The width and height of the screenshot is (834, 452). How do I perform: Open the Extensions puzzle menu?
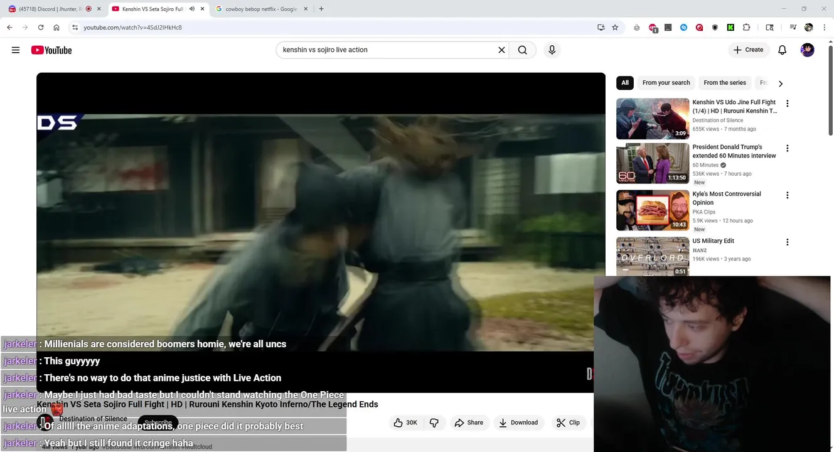pos(746,28)
